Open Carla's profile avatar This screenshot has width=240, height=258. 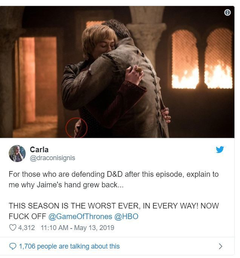coord(17,153)
